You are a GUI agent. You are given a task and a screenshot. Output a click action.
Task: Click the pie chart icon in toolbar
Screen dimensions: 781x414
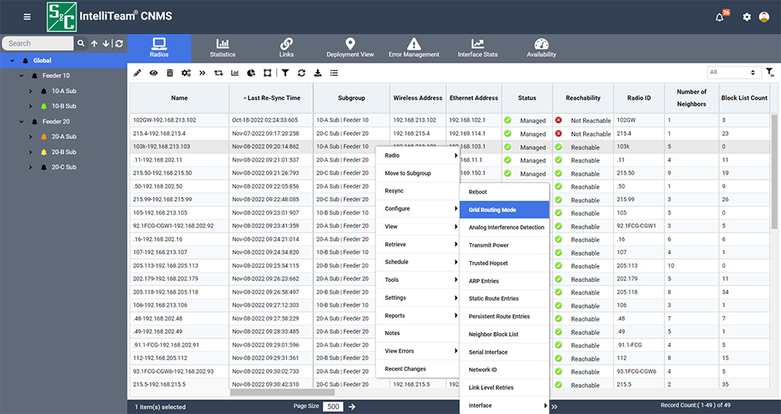tap(251, 73)
